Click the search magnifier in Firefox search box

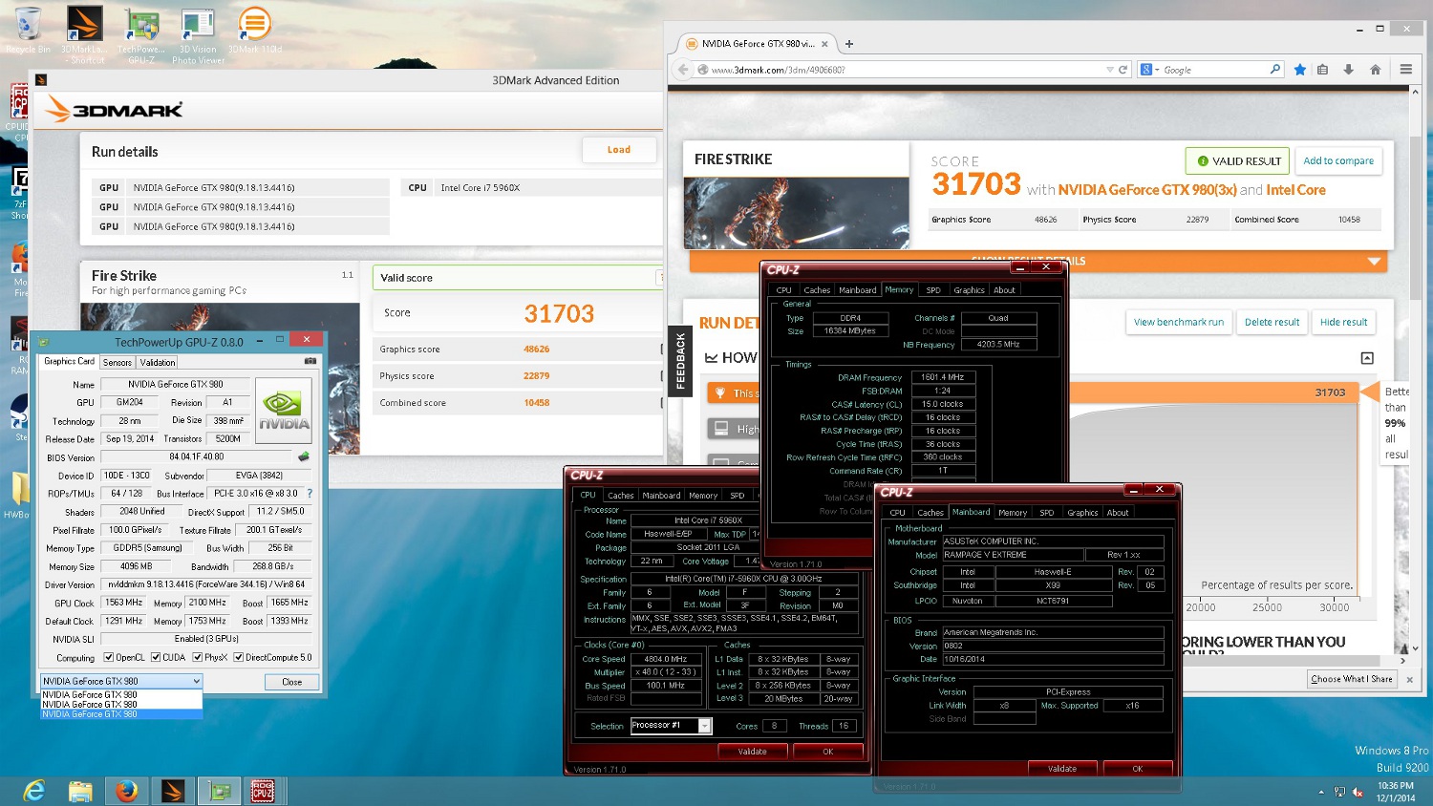pos(1274,70)
